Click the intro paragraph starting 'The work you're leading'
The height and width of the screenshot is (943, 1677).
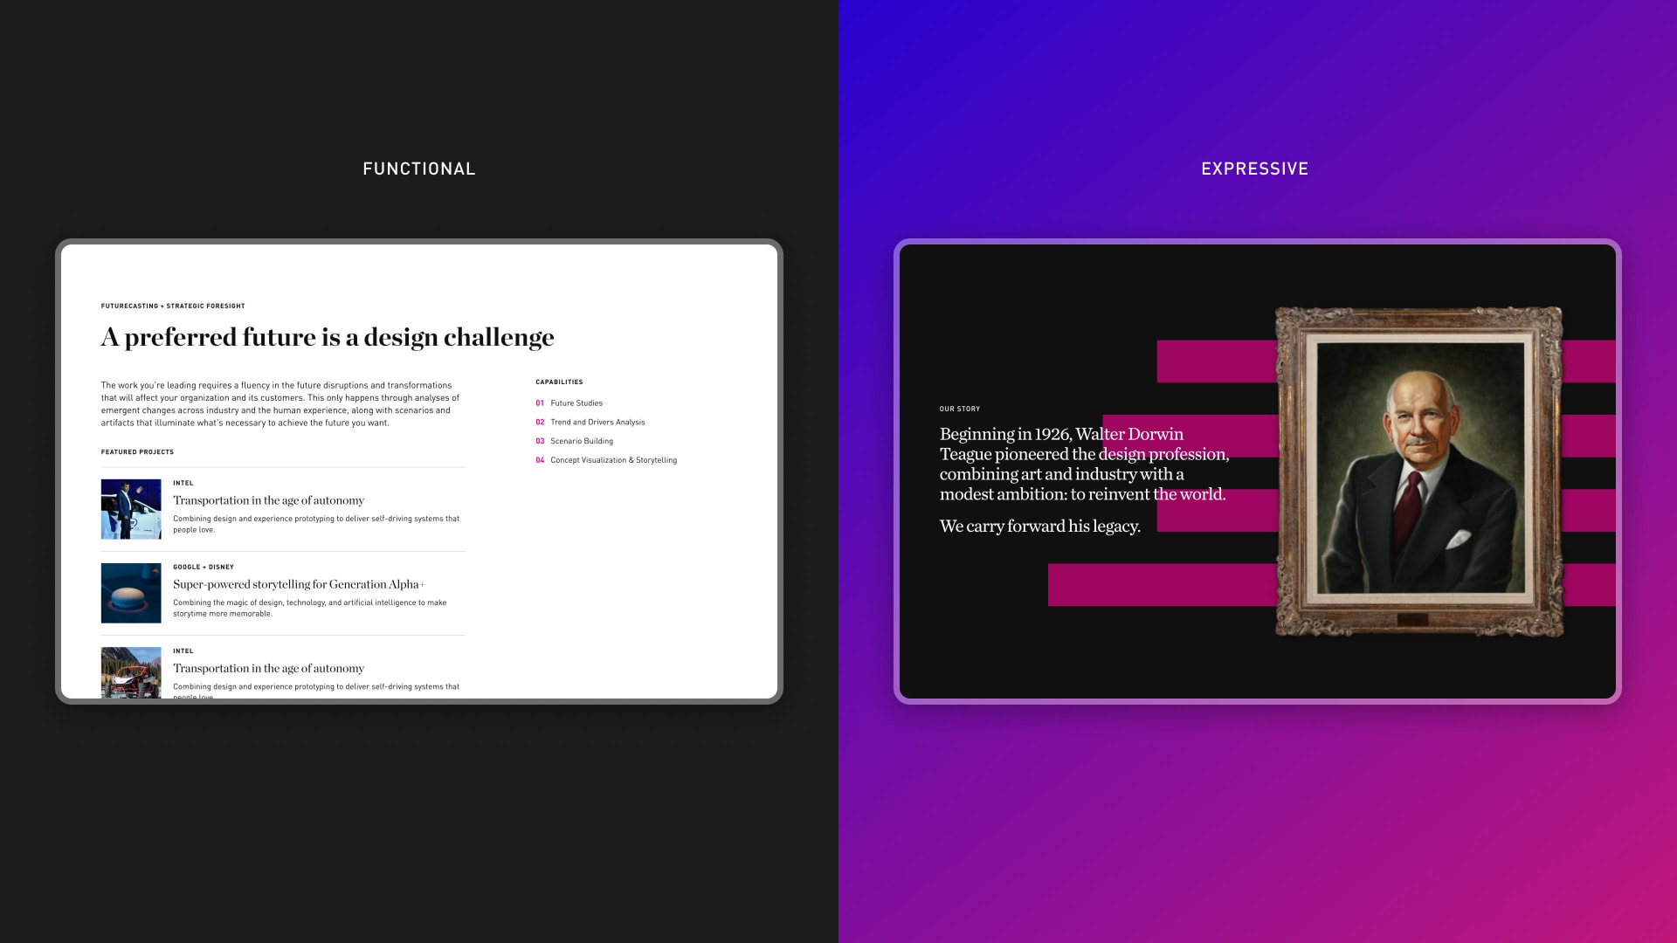click(280, 403)
